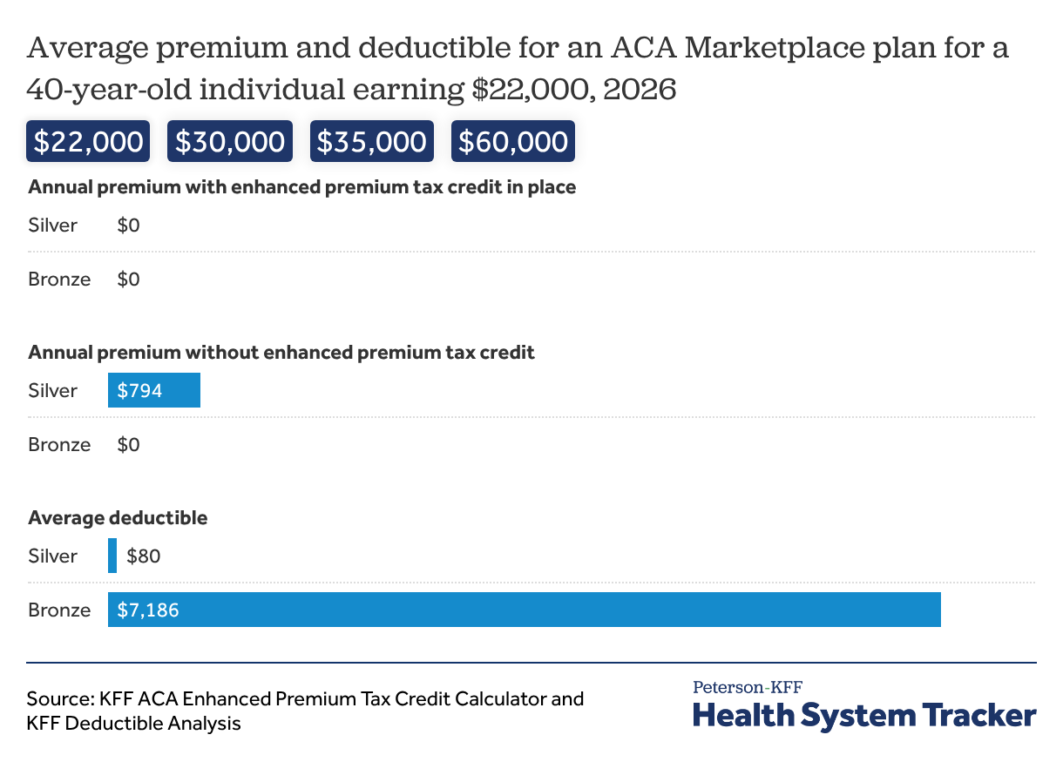Image resolution: width=1063 pixels, height=782 pixels.
Task: Click the $7,186 Bronze deductible bar
Action: tap(524, 610)
